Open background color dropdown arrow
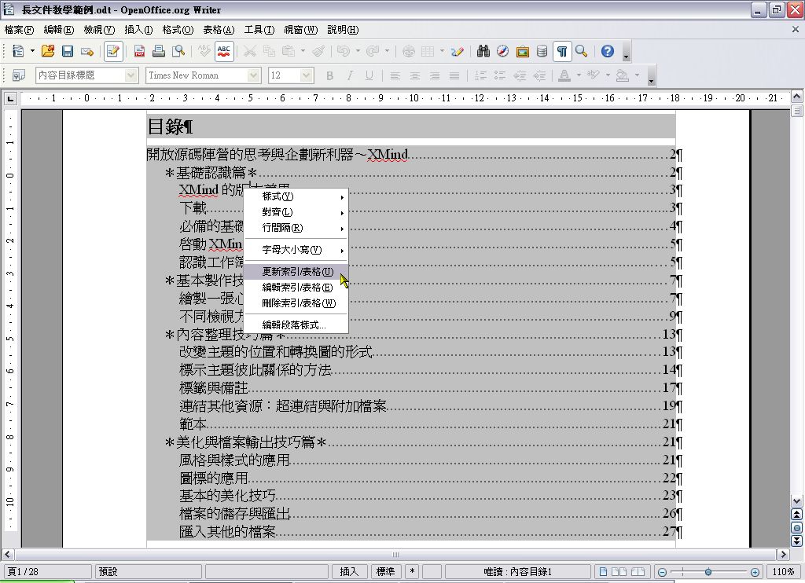This screenshot has height=583, width=805. click(638, 75)
